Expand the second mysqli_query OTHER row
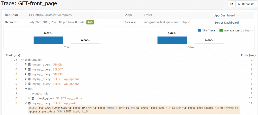 coord(26,74)
